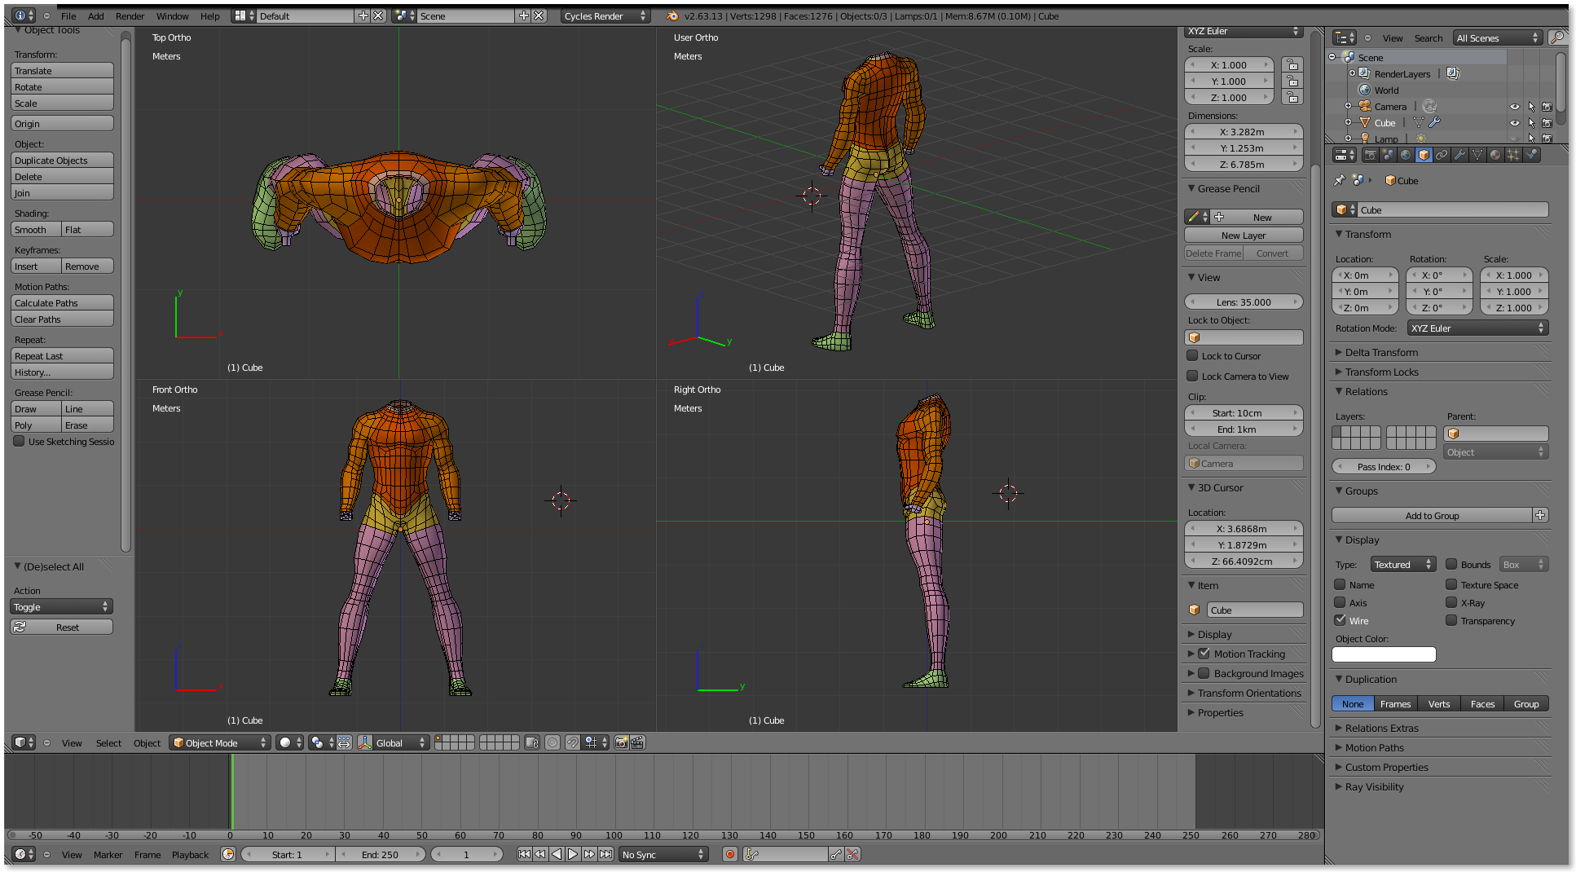Click the timeline record keyframe button

(x=730, y=854)
